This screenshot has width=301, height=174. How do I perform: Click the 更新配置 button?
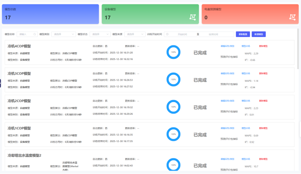[243, 35]
